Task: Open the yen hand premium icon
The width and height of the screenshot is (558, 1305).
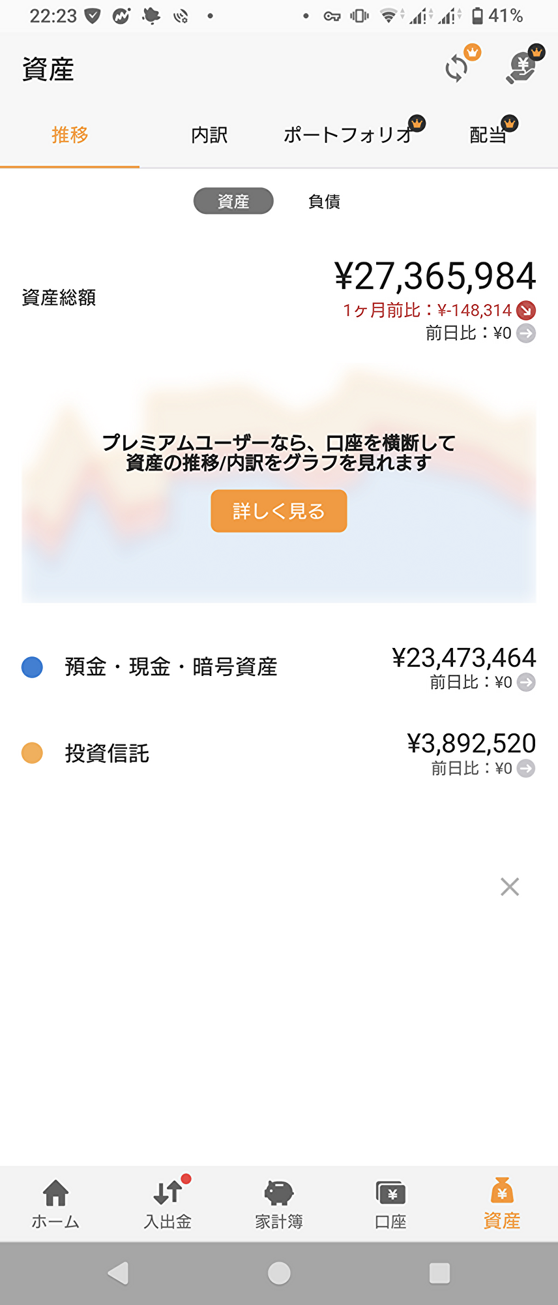Action: [x=522, y=67]
